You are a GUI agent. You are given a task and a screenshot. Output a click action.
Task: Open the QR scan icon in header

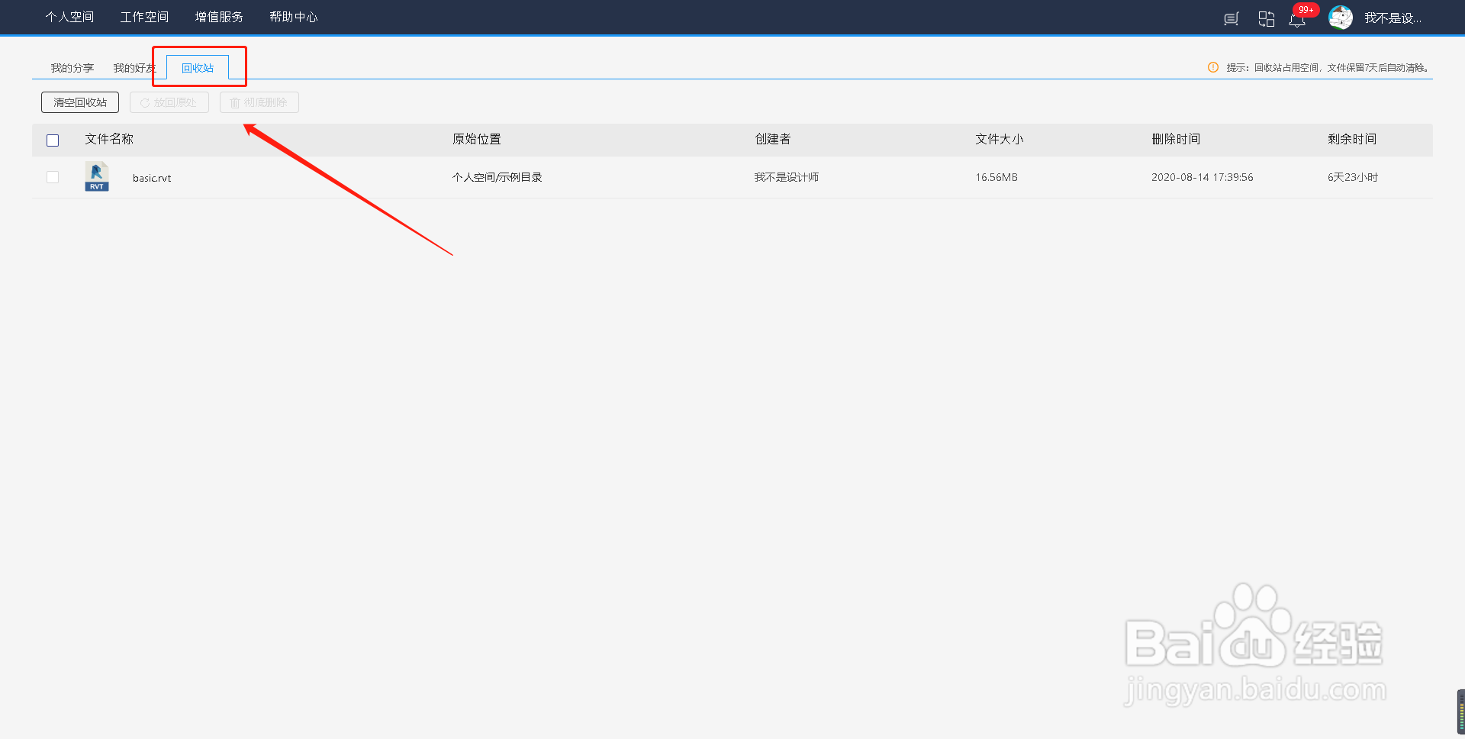[x=1267, y=19]
